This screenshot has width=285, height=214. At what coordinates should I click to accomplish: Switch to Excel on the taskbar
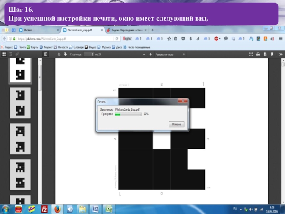coord(109,209)
